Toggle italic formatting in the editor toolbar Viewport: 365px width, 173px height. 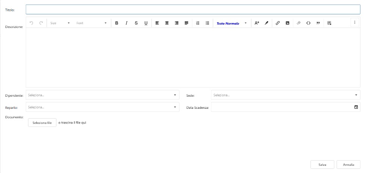coord(126,23)
